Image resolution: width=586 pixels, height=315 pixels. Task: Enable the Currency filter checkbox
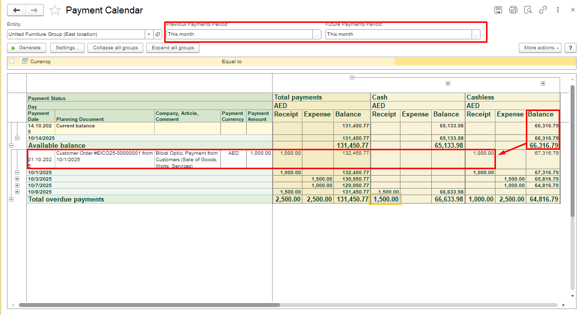click(12, 62)
